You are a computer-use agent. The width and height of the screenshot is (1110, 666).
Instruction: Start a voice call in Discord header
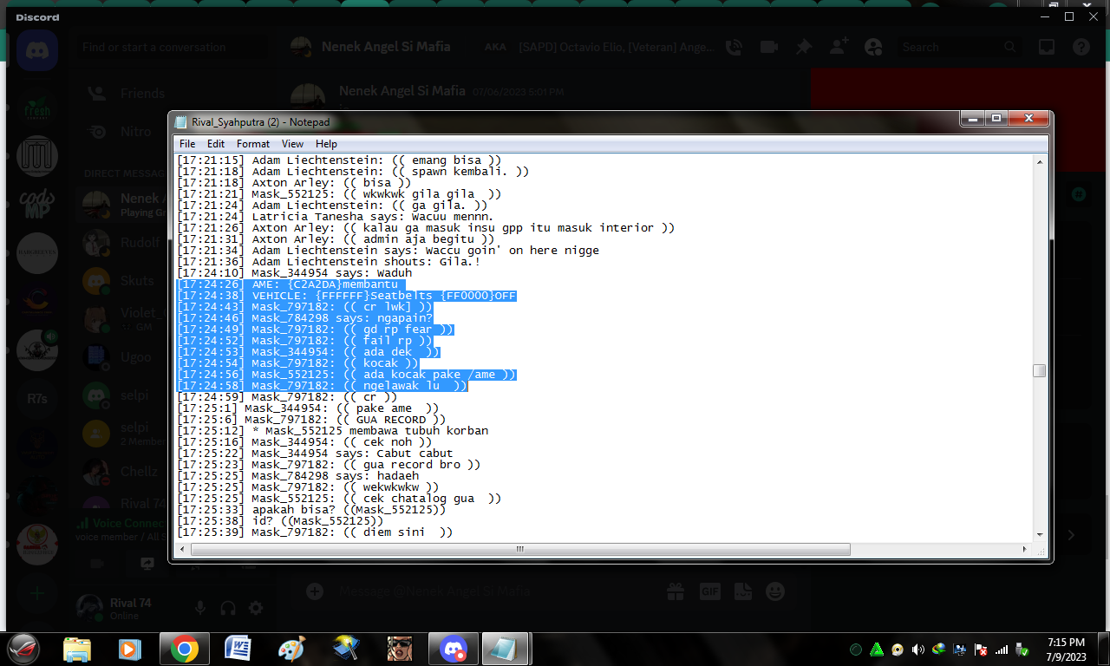point(734,47)
